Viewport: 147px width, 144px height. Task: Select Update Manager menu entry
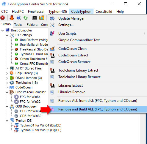coord(98,18)
